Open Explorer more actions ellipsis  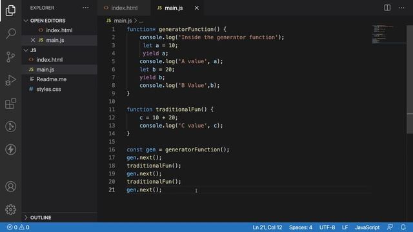(x=86, y=8)
